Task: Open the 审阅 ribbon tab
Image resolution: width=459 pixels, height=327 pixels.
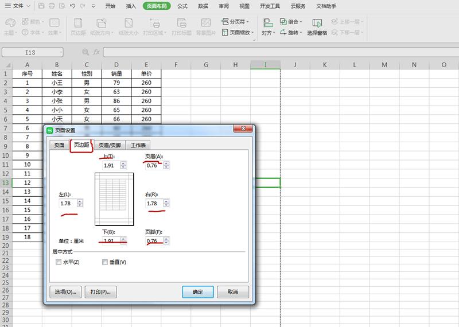Action: (x=224, y=6)
